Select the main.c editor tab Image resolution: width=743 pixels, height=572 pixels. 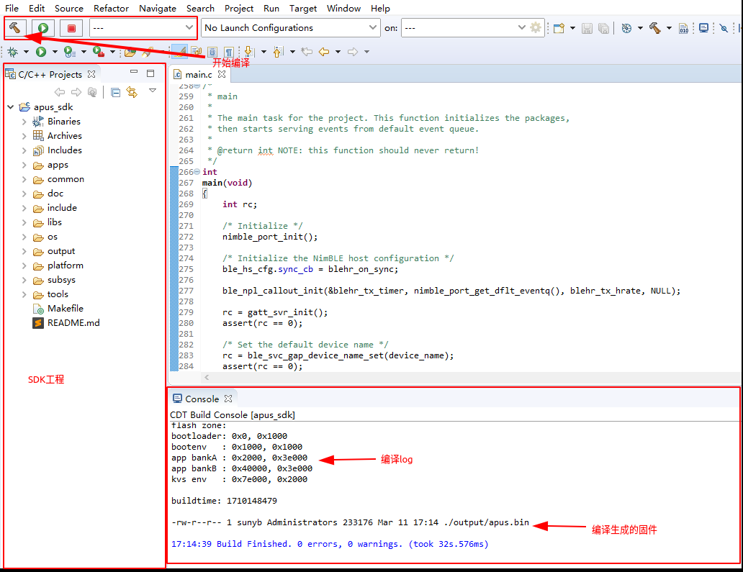click(199, 74)
